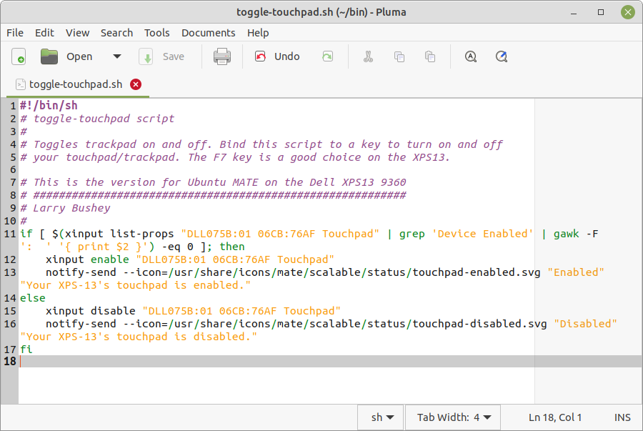The height and width of the screenshot is (431, 643).
Task: Create a new document
Action: click(18, 56)
